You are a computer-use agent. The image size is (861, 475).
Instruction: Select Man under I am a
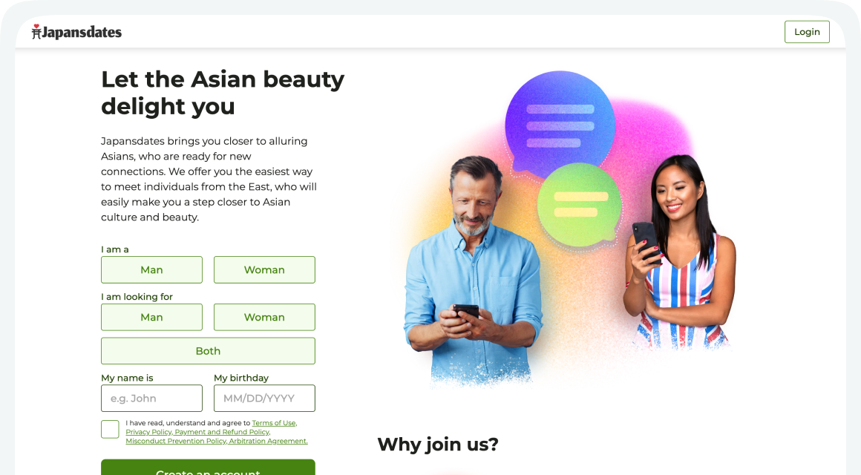[x=151, y=269]
